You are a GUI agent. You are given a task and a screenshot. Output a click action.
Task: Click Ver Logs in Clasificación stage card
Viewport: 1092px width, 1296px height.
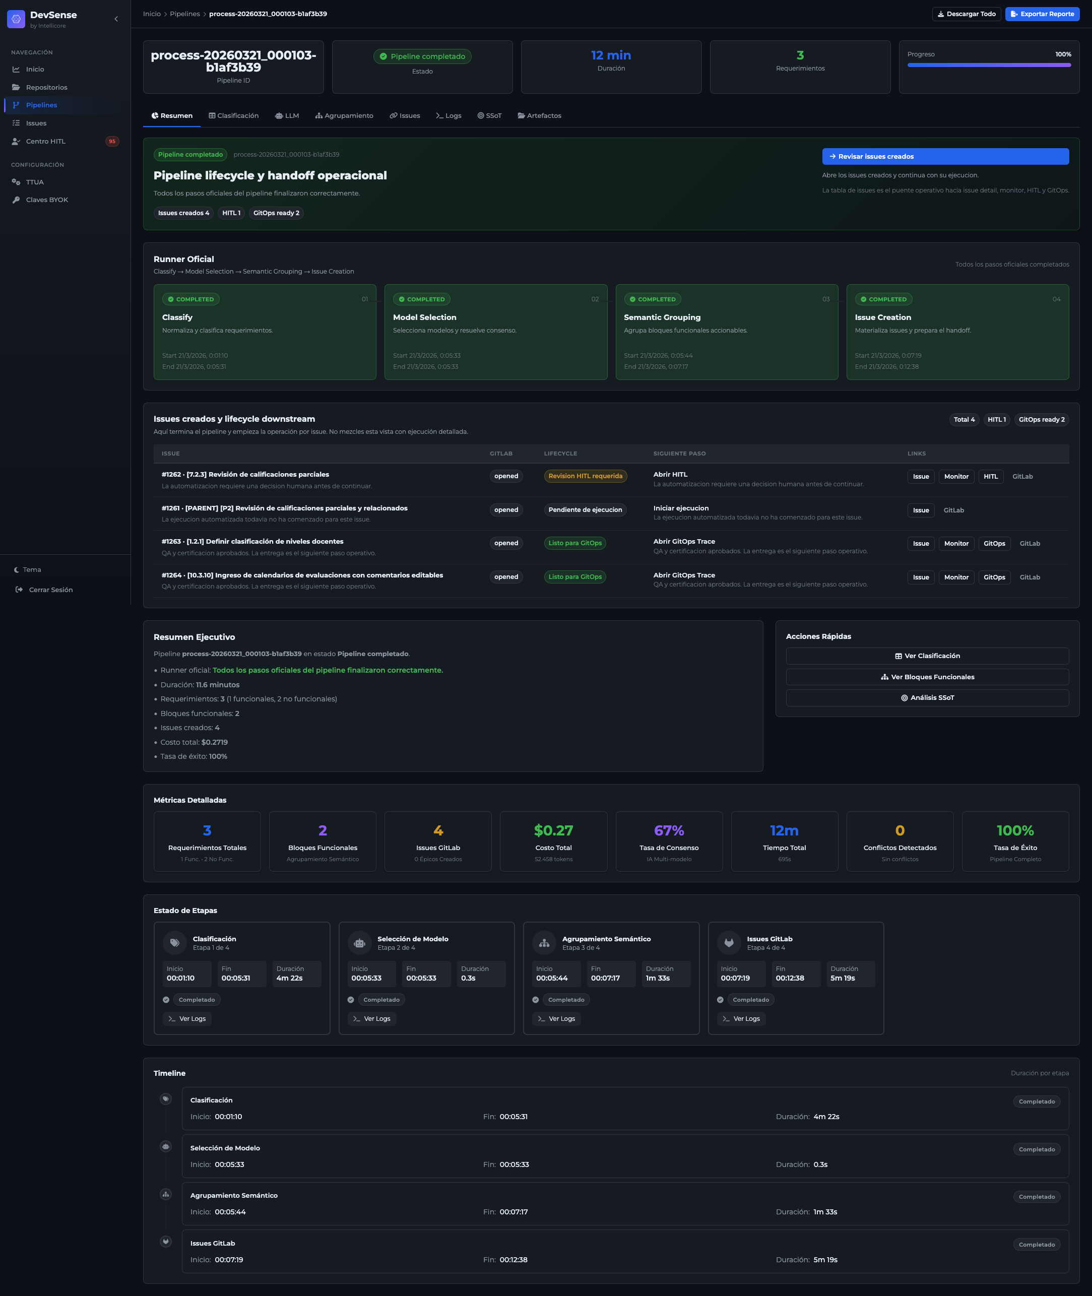187,1019
